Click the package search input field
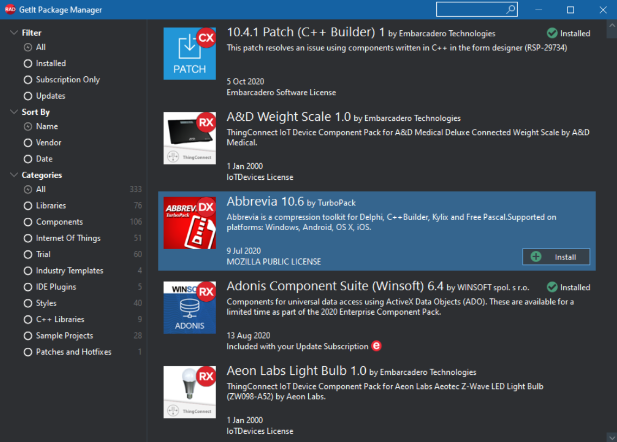 click(472, 9)
